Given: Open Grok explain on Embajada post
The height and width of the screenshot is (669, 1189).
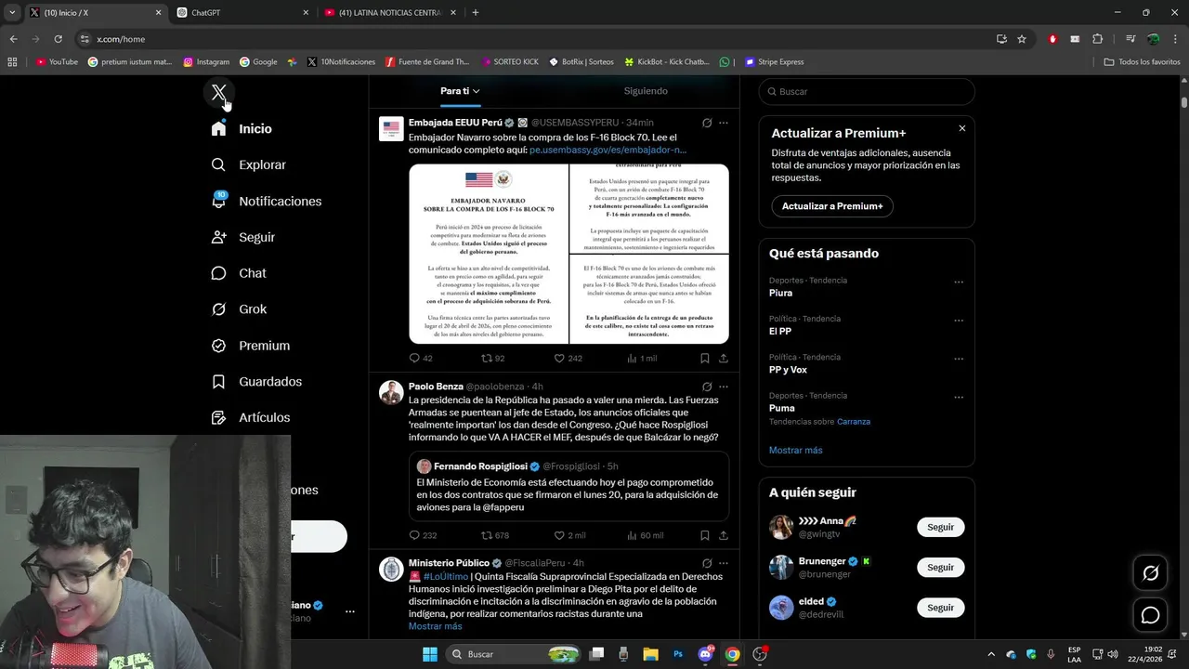Looking at the screenshot, I should click(707, 123).
